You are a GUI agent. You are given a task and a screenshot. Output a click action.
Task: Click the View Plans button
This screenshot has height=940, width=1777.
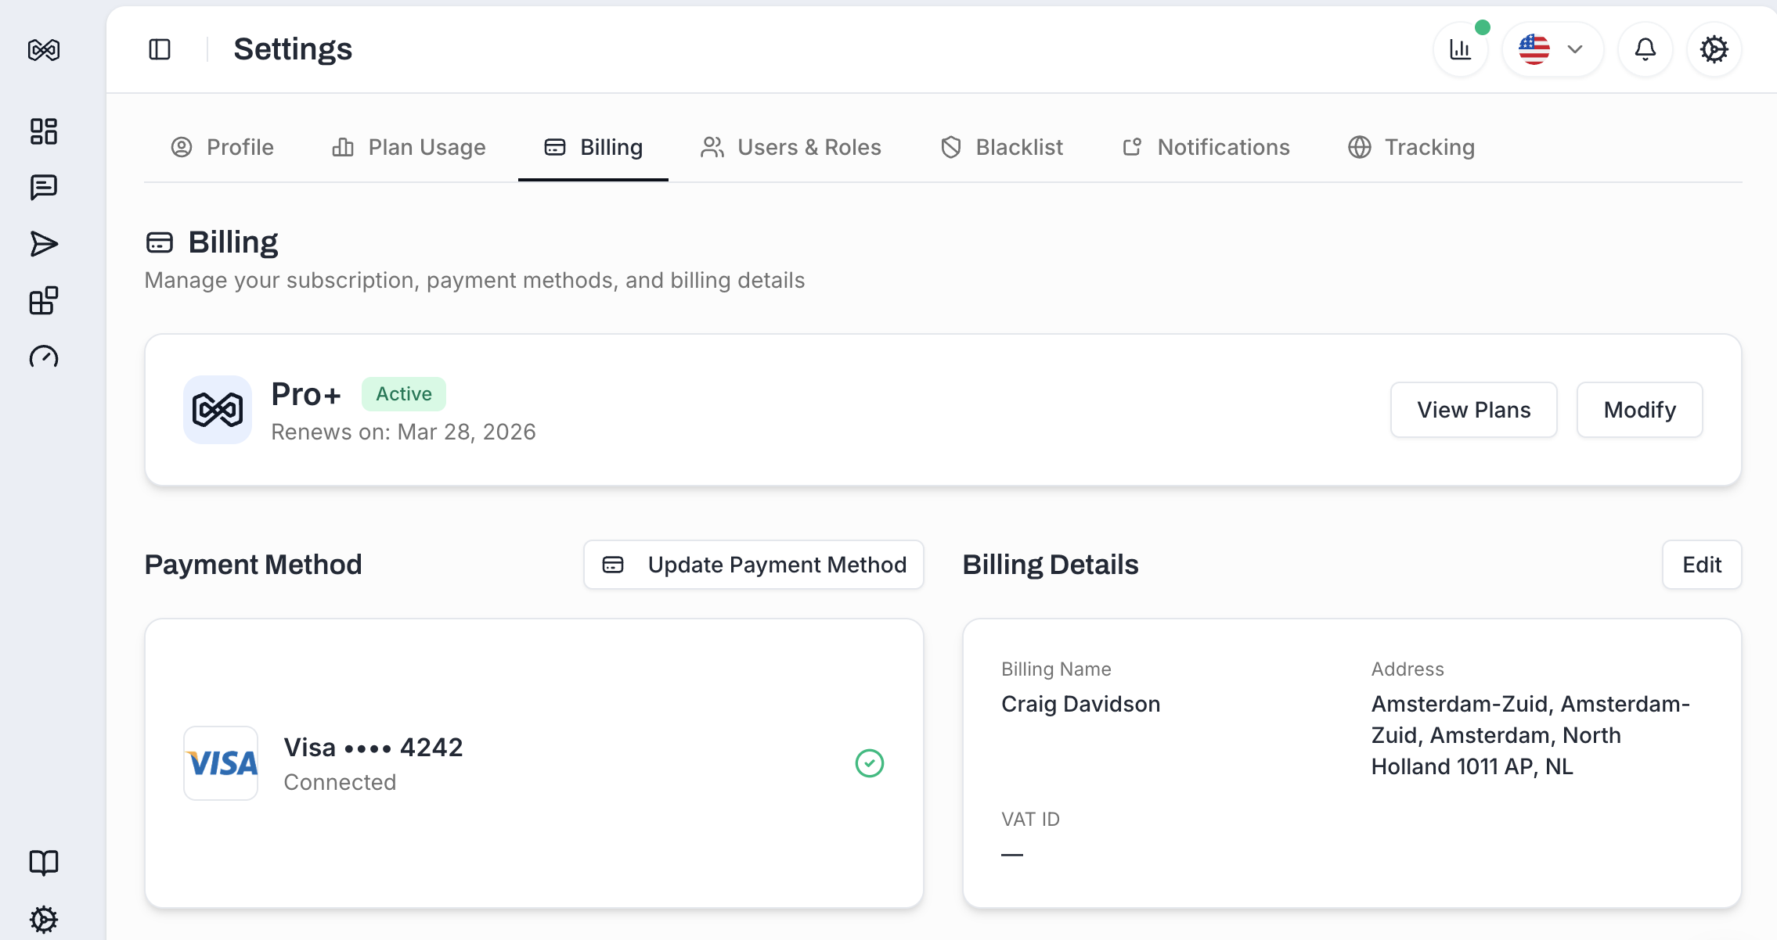tap(1473, 409)
